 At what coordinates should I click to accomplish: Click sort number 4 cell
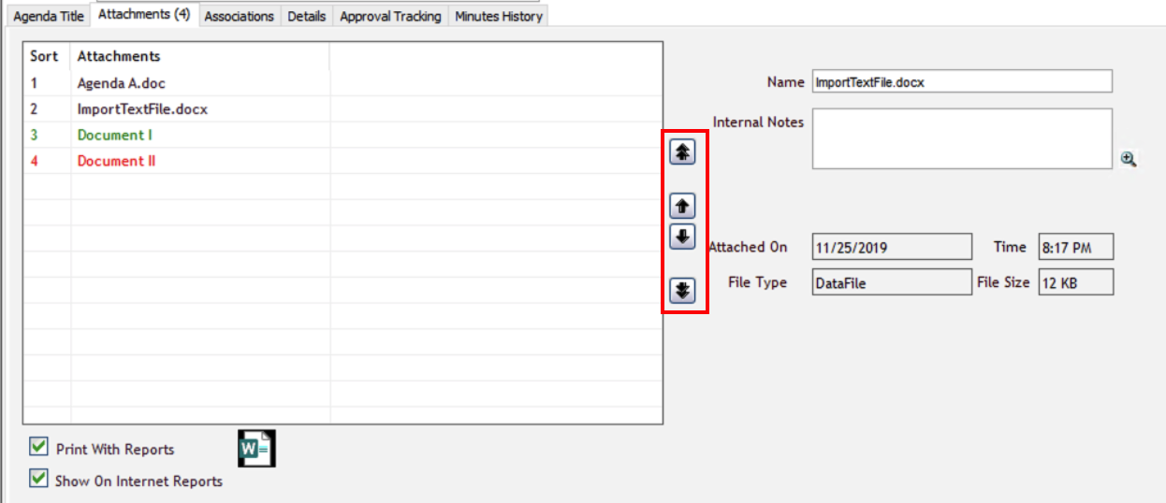(x=47, y=161)
